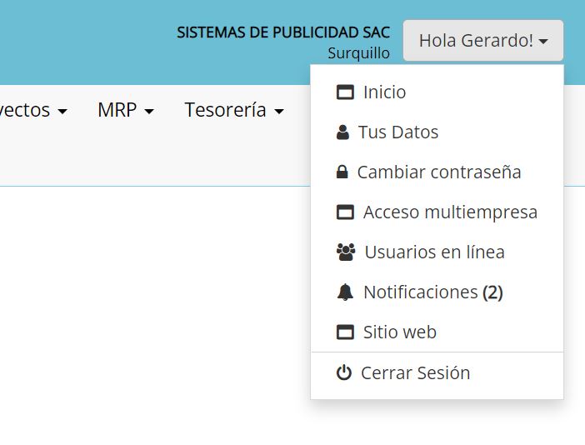Open Cambiar contraseña option
585x445 pixels.
click(x=439, y=172)
